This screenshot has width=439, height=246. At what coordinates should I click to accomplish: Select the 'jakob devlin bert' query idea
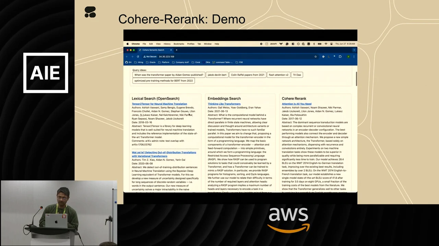click(217, 75)
